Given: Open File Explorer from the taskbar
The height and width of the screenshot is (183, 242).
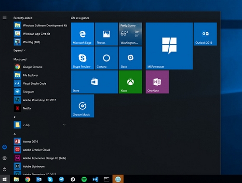Looking at the screenshot, I should [x=16, y=179].
